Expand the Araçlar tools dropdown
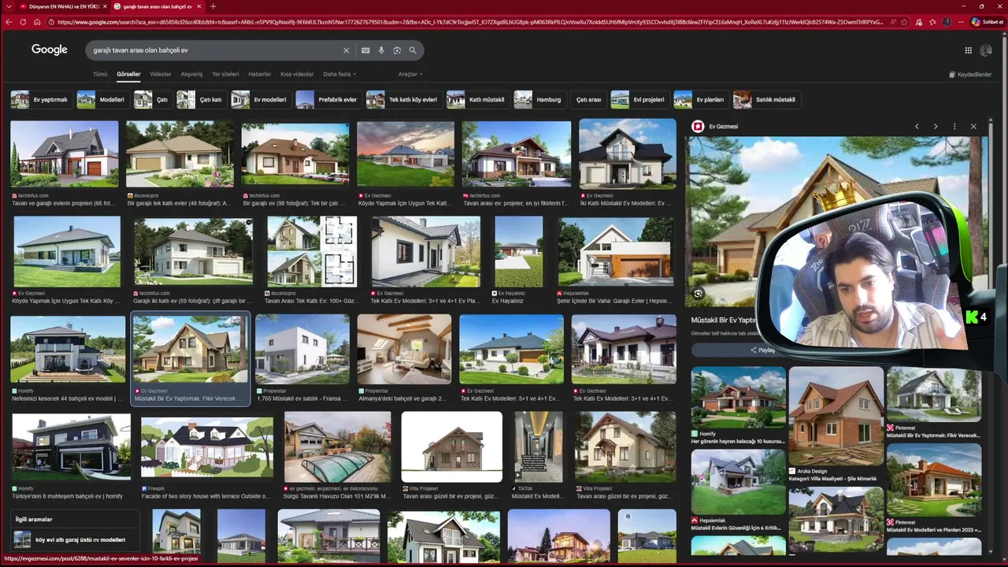This screenshot has width=1008, height=567. pyautogui.click(x=410, y=74)
